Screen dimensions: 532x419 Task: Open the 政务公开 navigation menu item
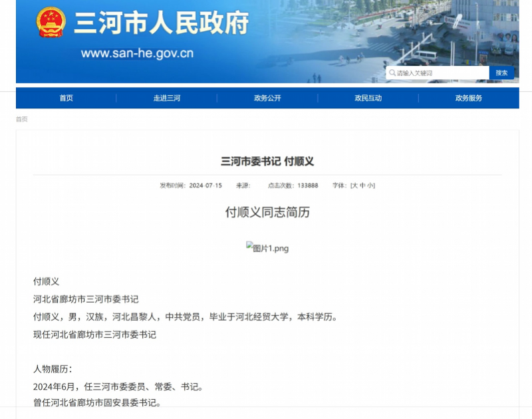(267, 98)
